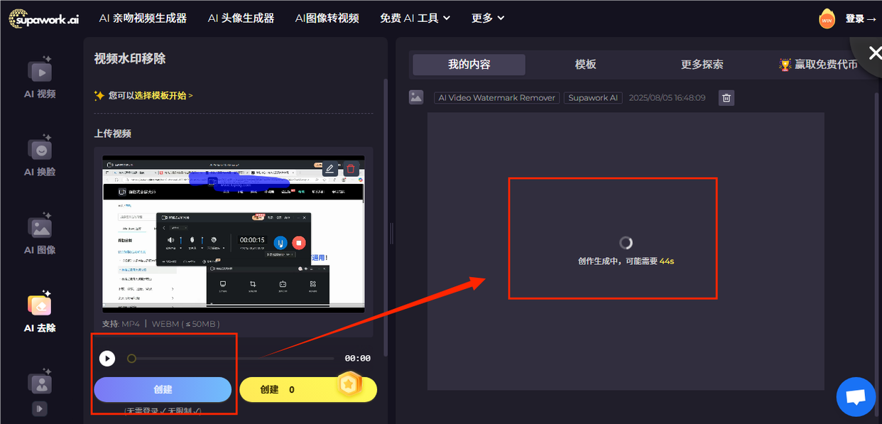Image resolution: width=882 pixels, height=424 pixels.
Task: Click the 上传视频 section label
Action: pos(113,134)
